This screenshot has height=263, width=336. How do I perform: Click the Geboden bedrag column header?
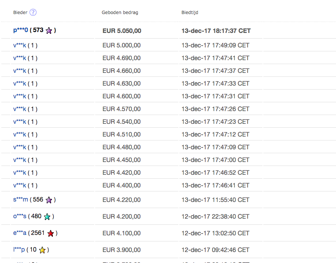[x=120, y=13]
